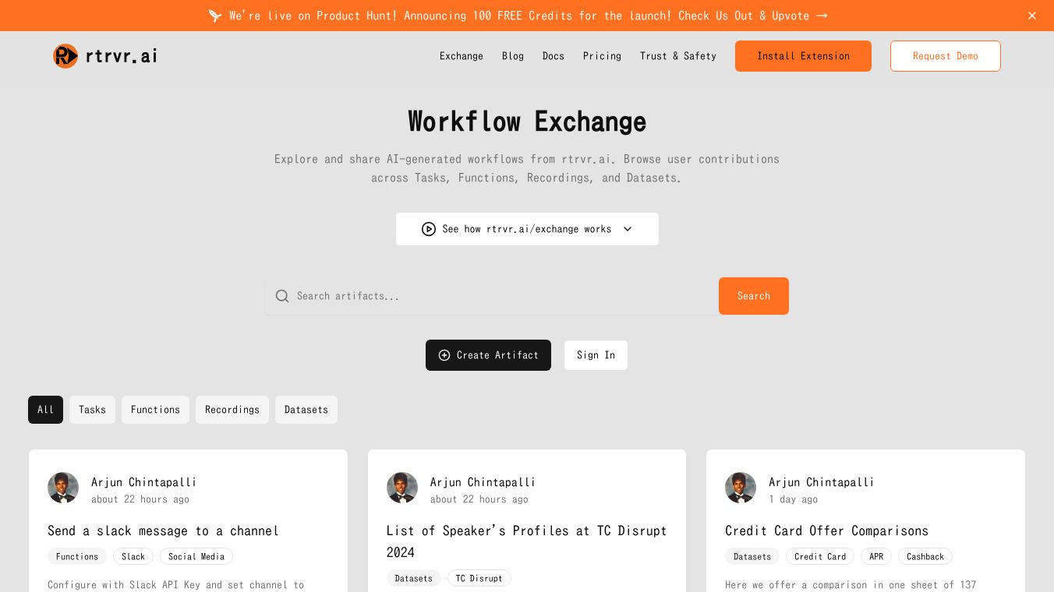This screenshot has height=592, width=1054.
Task: Click the play icon on exchange explainer
Action: coord(429,229)
